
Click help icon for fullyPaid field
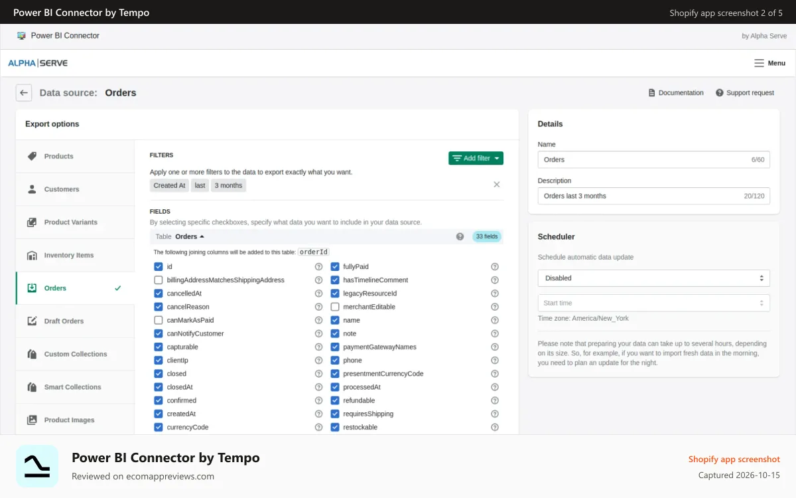[x=495, y=267]
